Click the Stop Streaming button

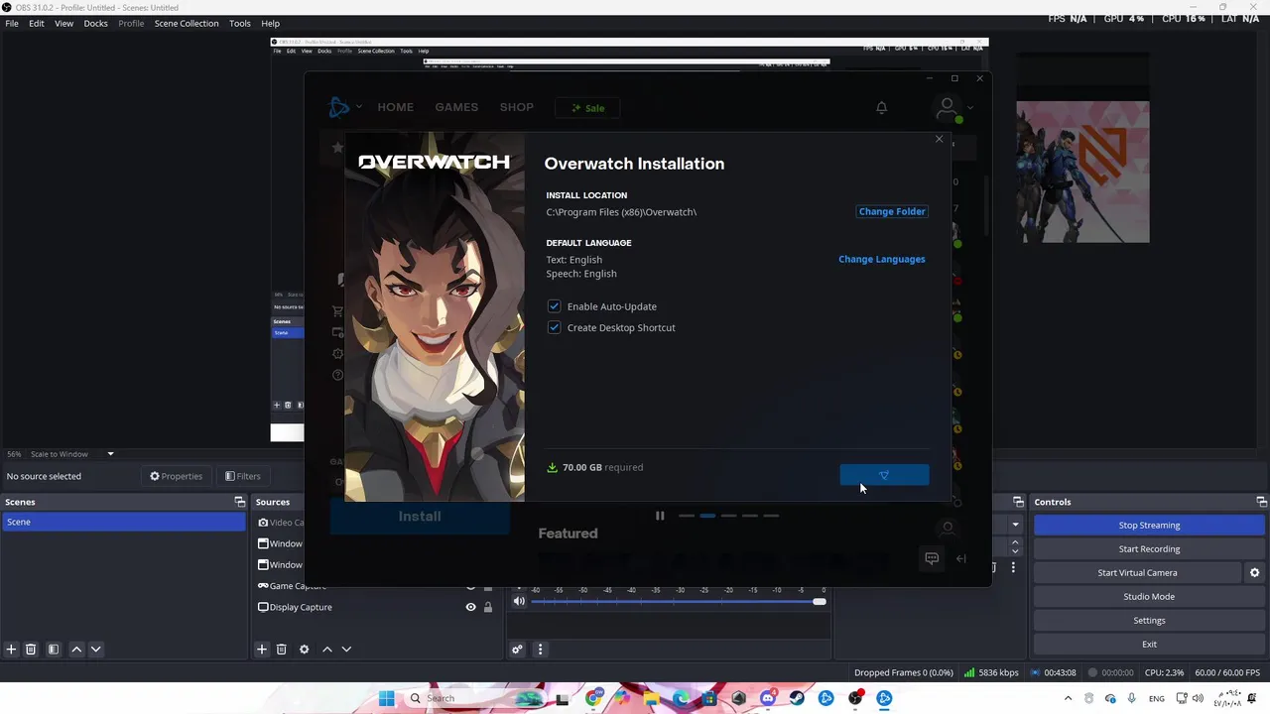tap(1149, 525)
